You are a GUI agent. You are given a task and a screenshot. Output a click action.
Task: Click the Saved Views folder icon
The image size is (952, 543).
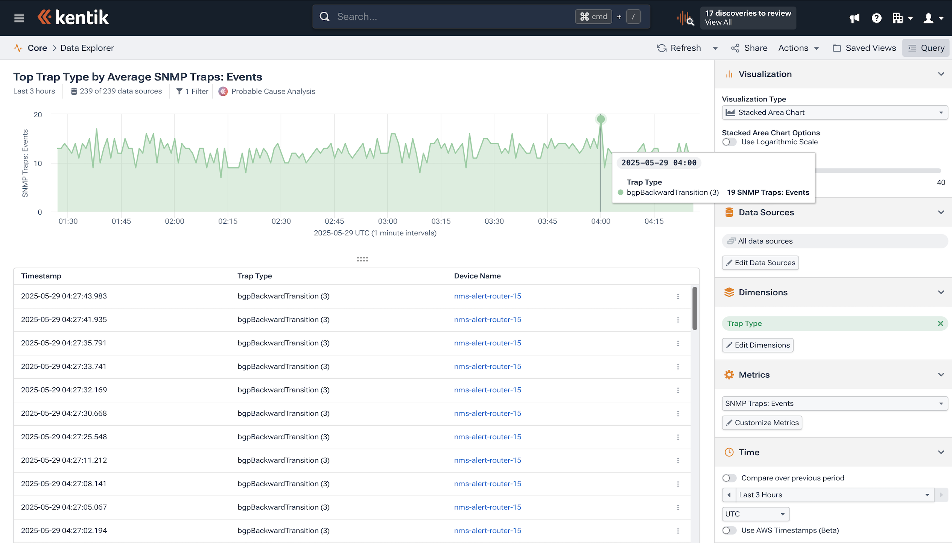[837, 48]
